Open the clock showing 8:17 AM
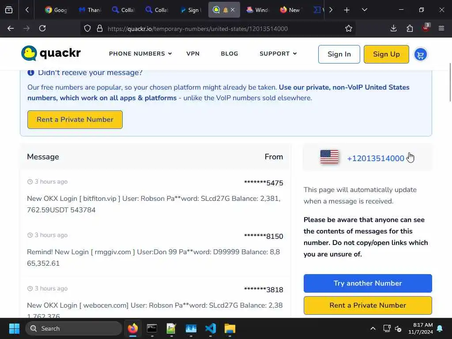452x339 pixels. point(421,328)
